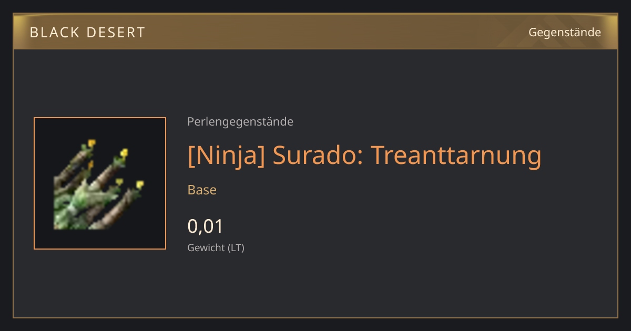The image size is (631, 331).
Task: Click the word Treanttarnung in the item title
Action: pos(456,155)
